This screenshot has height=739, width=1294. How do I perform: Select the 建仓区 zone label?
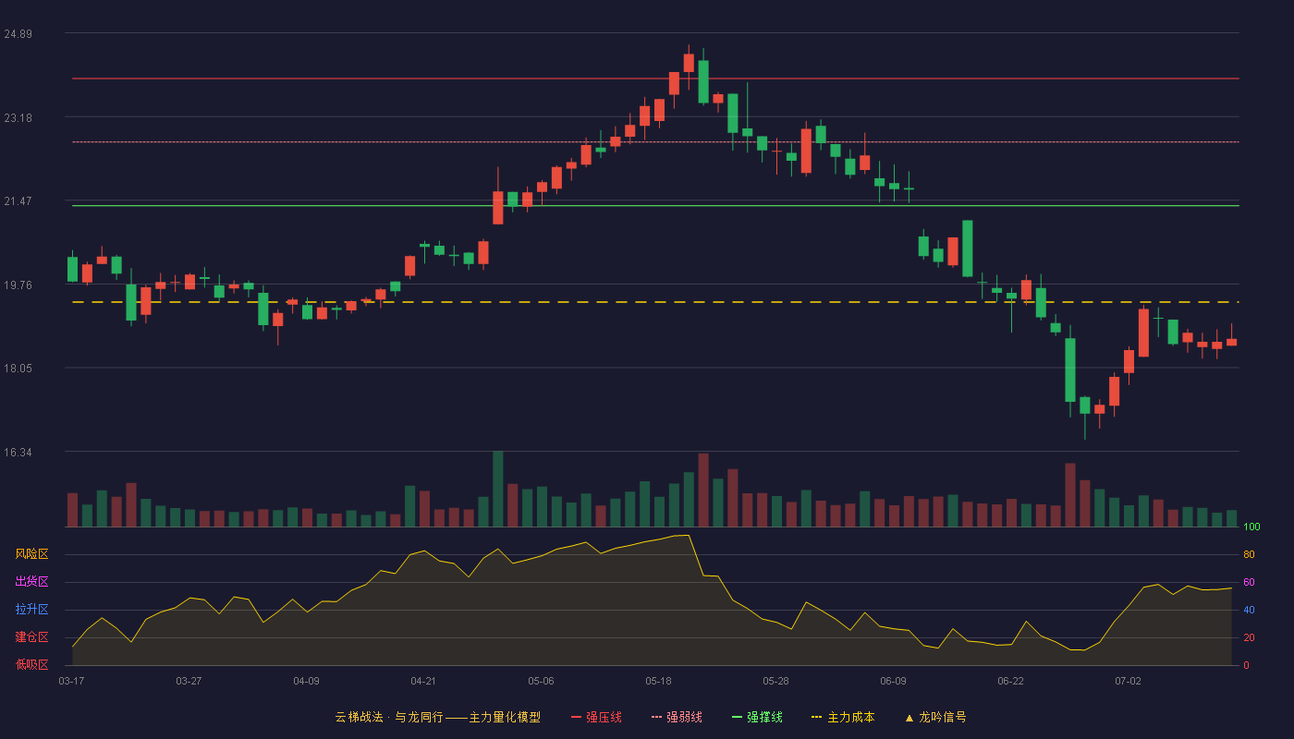click(x=31, y=637)
